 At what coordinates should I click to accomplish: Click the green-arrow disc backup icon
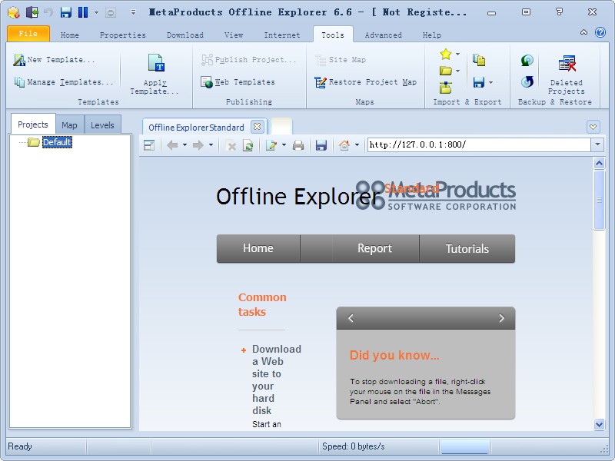click(527, 60)
